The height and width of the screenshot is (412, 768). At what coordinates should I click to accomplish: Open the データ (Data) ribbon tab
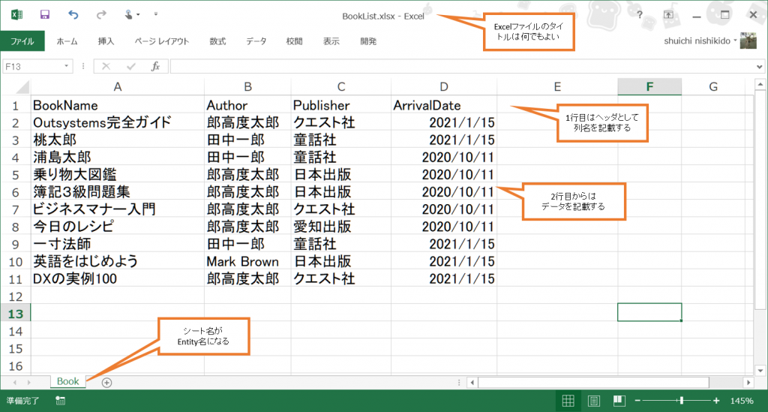256,41
